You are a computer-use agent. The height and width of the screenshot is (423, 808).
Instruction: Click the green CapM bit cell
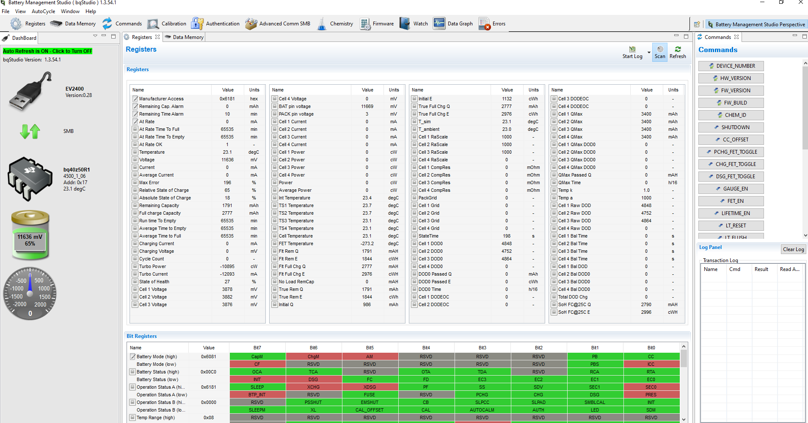coord(257,357)
